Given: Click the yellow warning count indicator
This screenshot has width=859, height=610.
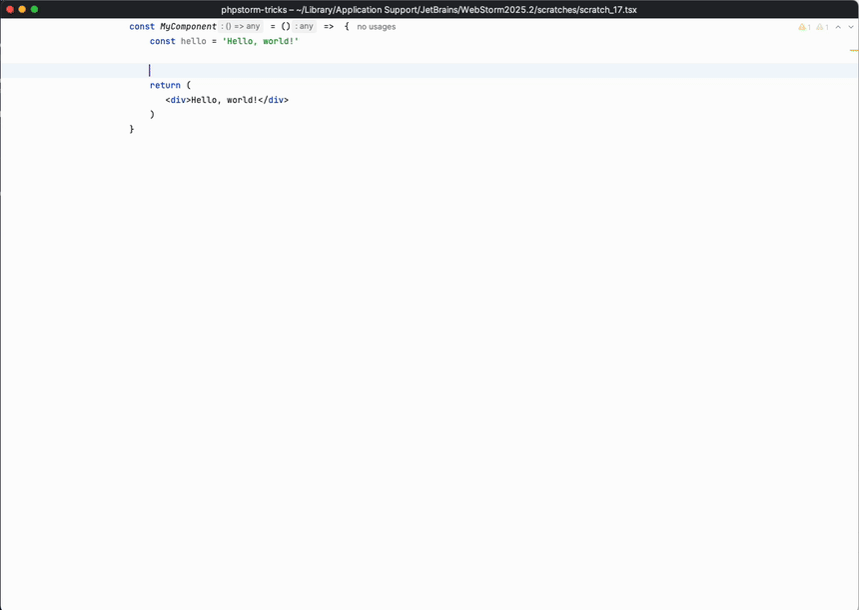Looking at the screenshot, I should pyautogui.click(x=804, y=27).
